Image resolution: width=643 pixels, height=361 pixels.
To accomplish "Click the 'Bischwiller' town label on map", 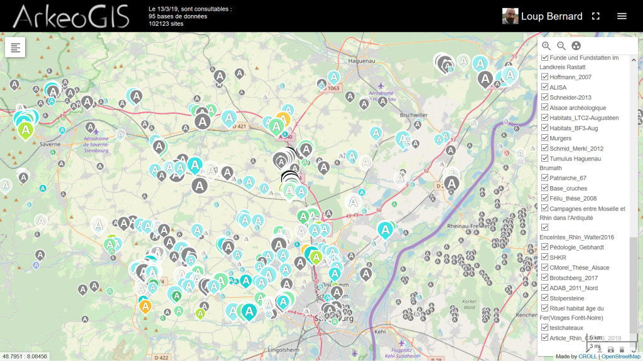I will pos(413,115).
